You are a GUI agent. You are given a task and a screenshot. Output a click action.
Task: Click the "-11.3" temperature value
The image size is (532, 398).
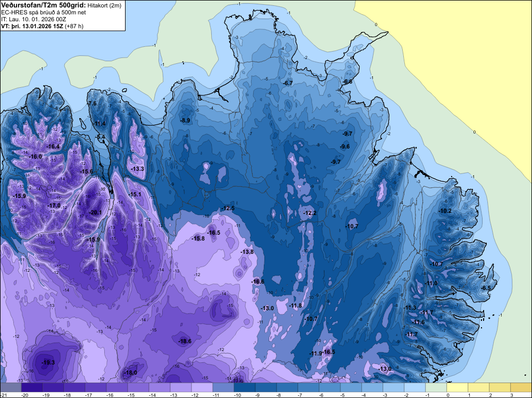point(410,308)
